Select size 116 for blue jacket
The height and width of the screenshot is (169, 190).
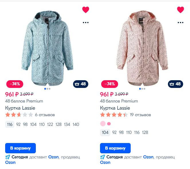click(x=10, y=124)
